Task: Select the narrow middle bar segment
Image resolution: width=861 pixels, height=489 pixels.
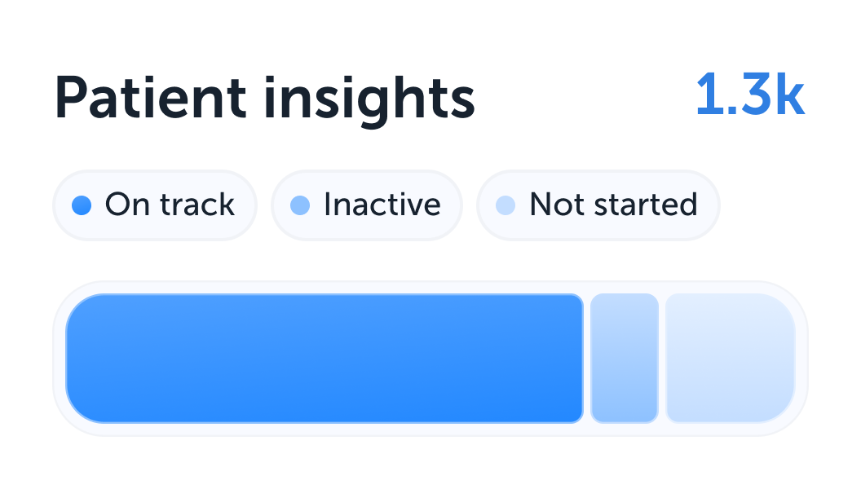Action: pos(624,359)
